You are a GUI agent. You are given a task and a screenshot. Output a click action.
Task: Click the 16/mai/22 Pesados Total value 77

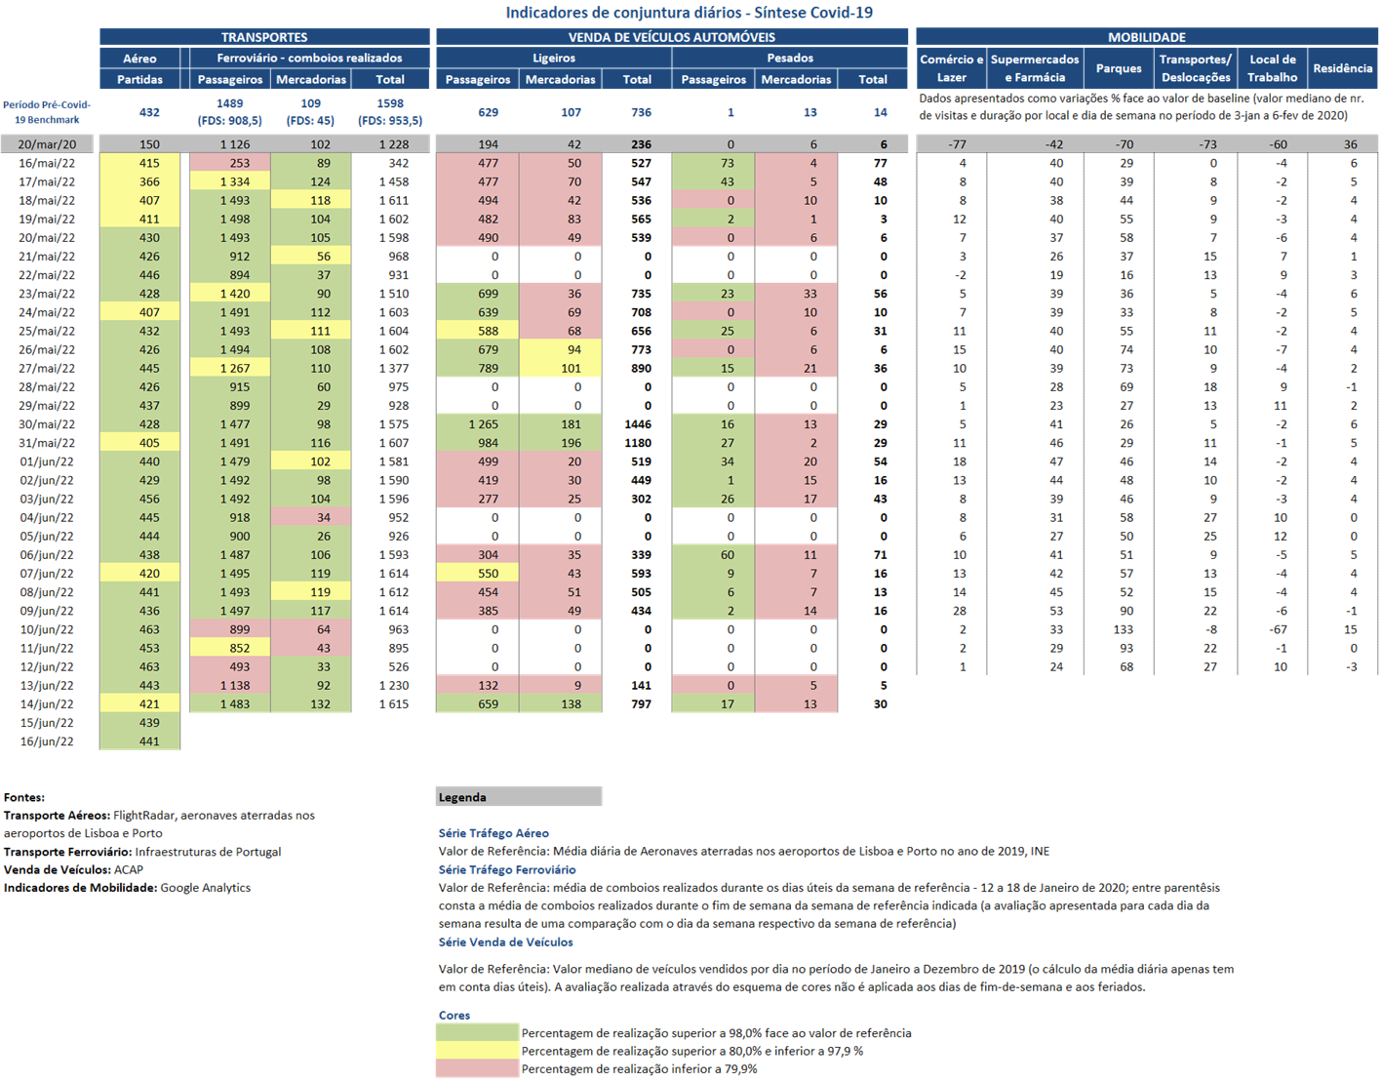880,163
